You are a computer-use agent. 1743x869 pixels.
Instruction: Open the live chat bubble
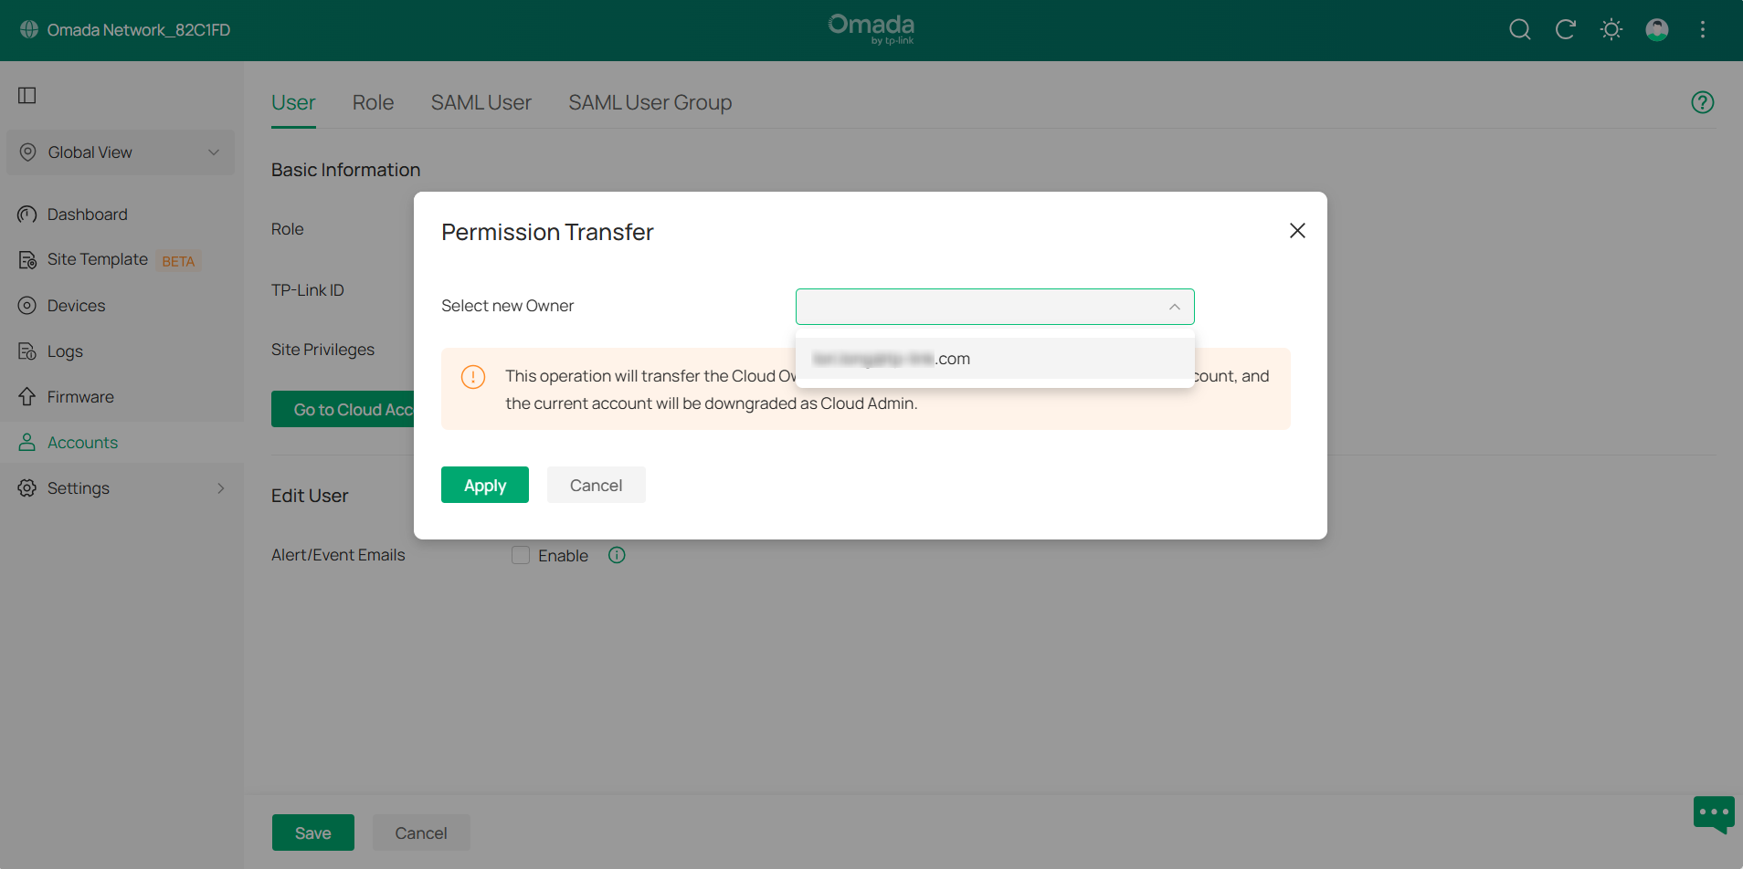click(1713, 813)
